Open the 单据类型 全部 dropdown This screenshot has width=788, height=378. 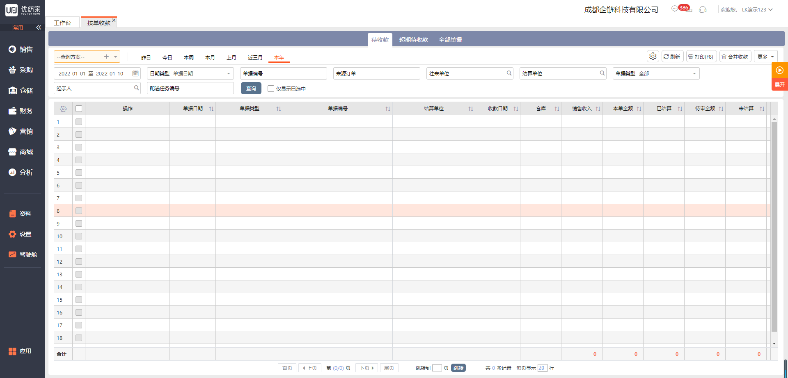pos(694,74)
